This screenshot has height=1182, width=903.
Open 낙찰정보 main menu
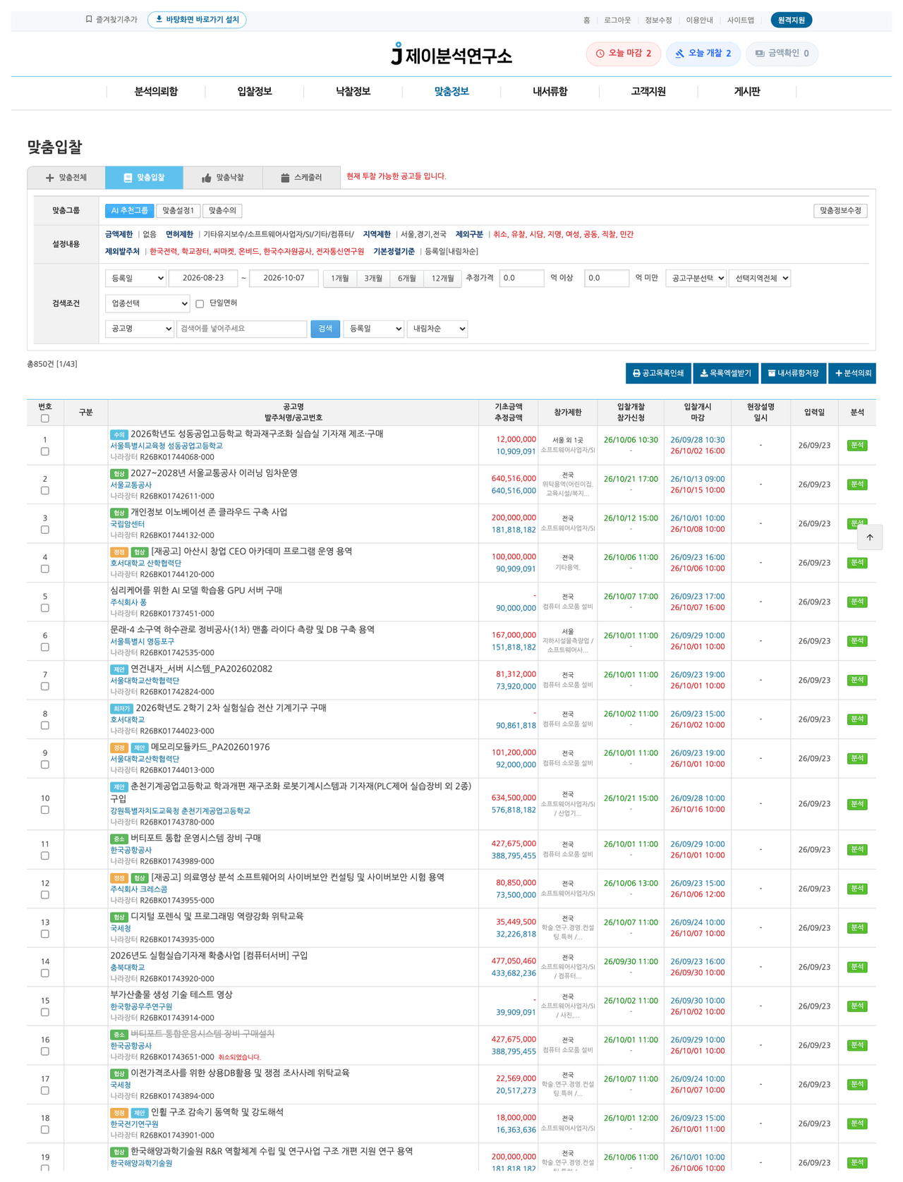pos(353,92)
